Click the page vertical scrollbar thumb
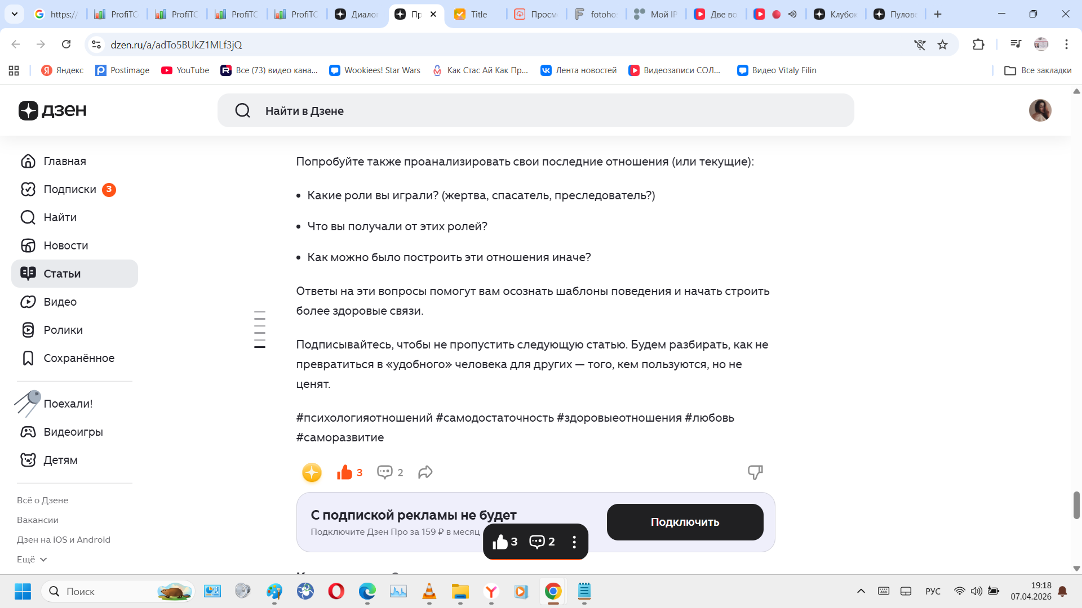This screenshot has width=1082, height=608. tap(1076, 505)
